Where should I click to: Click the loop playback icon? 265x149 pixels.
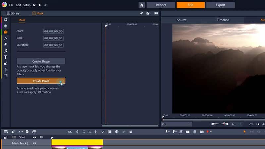251,124
